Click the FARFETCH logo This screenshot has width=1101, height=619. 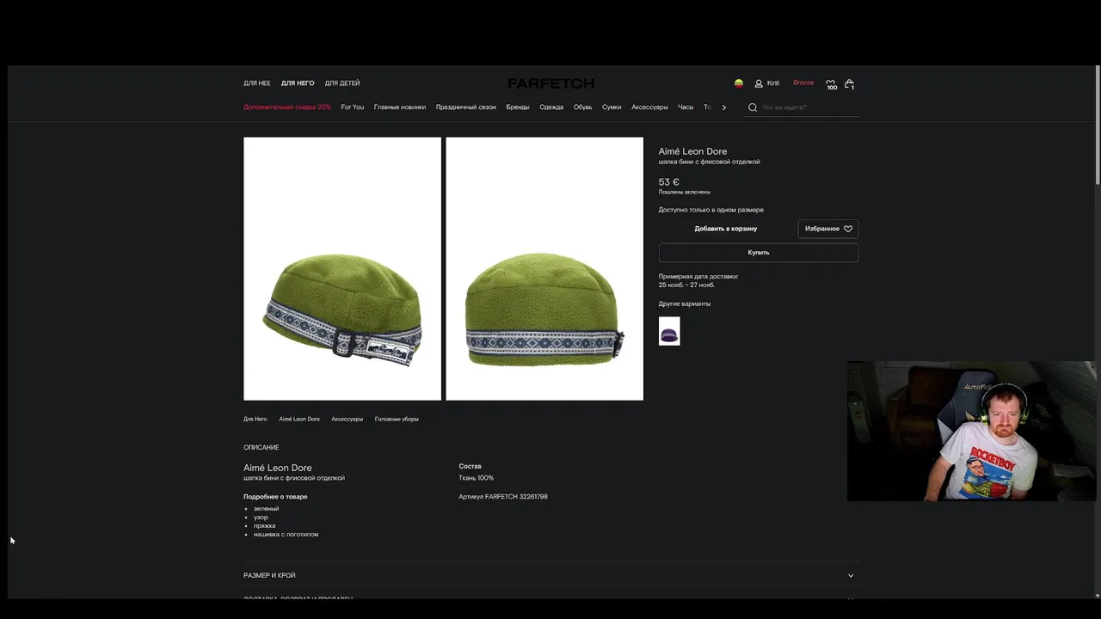point(550,83)
